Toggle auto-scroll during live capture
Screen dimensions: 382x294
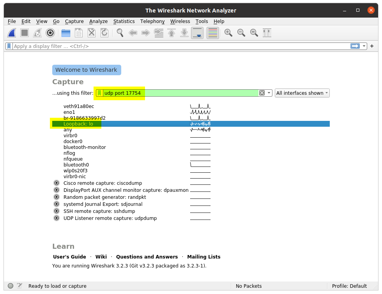(197, 33)
